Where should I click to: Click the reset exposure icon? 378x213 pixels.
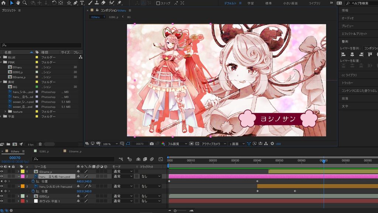click(272, 144)
